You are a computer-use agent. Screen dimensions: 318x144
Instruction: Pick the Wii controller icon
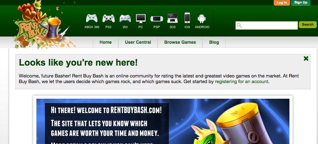[125, 18]
